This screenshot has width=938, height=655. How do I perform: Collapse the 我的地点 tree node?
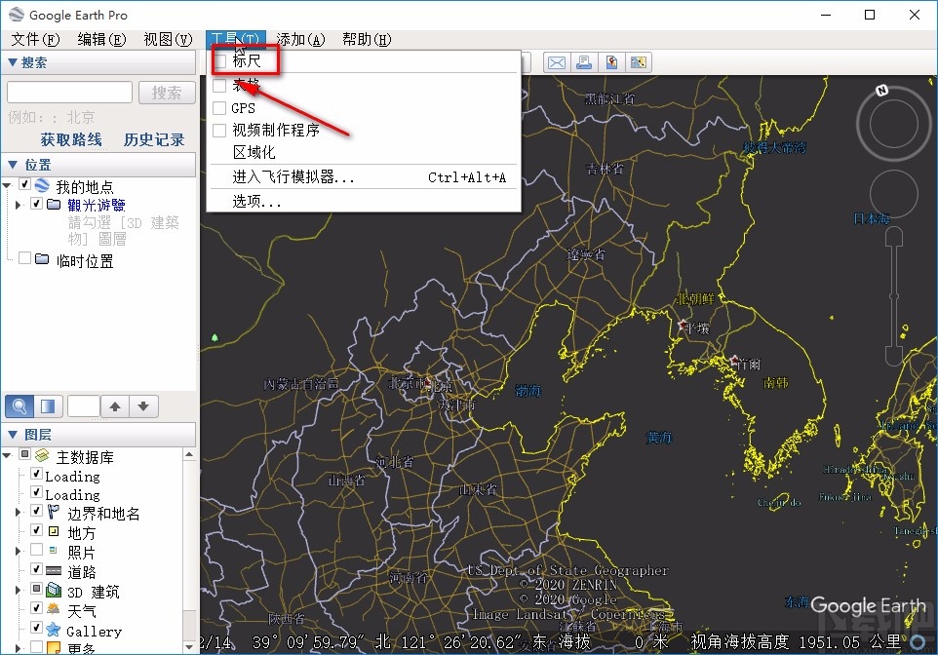click(x=7, y=185)
